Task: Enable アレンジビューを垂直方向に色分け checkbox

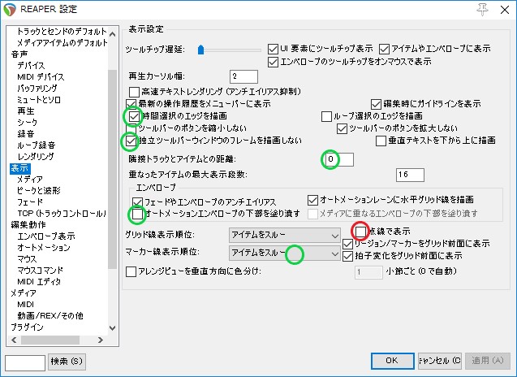Action: point(131,271)
